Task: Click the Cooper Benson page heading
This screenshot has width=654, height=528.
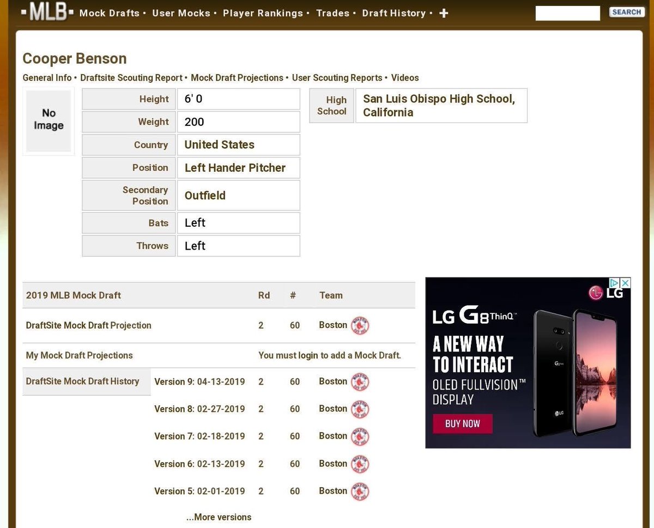Action: (x=75, y=59)
